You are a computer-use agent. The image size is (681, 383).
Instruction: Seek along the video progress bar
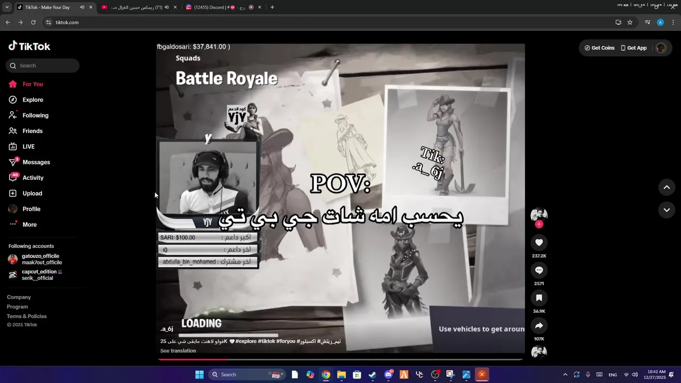[x=340, y=359]
